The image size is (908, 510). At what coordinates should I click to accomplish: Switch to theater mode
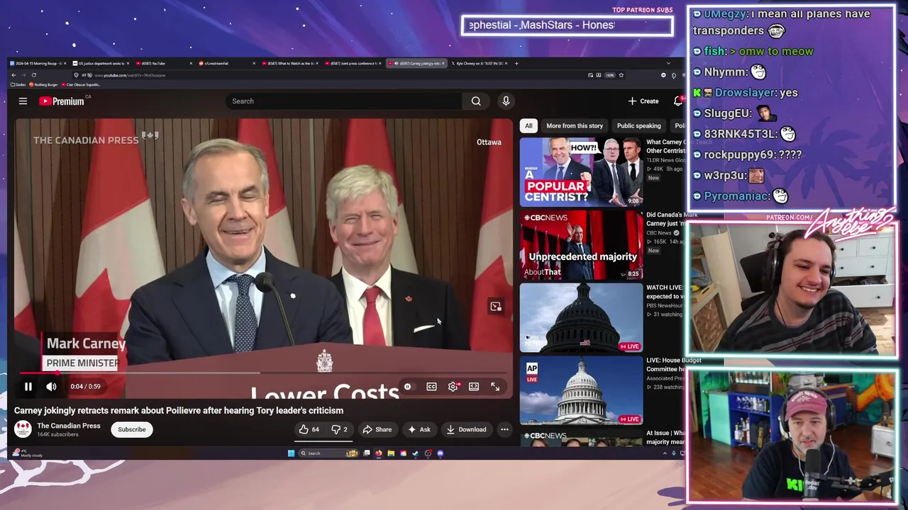click(474, 387)
